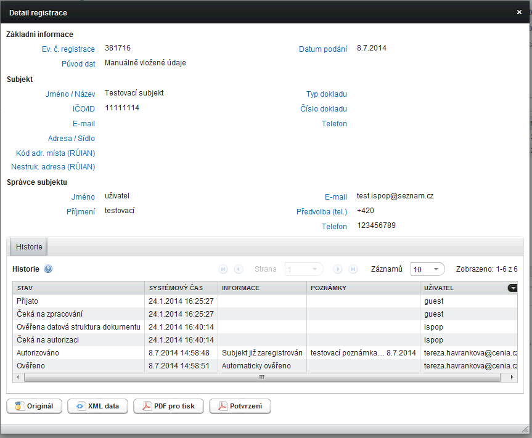Click right arrow of horizontal scrollbar
Viewport: 532px width, 438px height.
512,377
